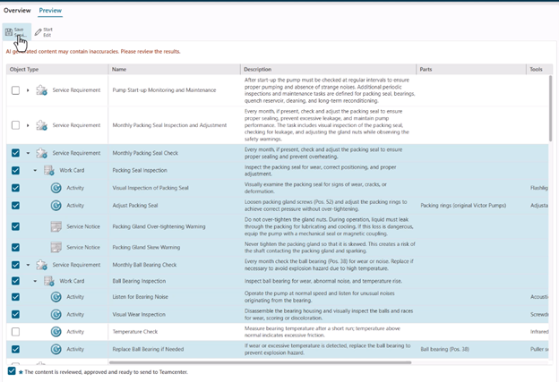The image size is (559, 382).
Task: Expand the Pump Start-up Monitoring service requirement
Action: click(28, 90)
